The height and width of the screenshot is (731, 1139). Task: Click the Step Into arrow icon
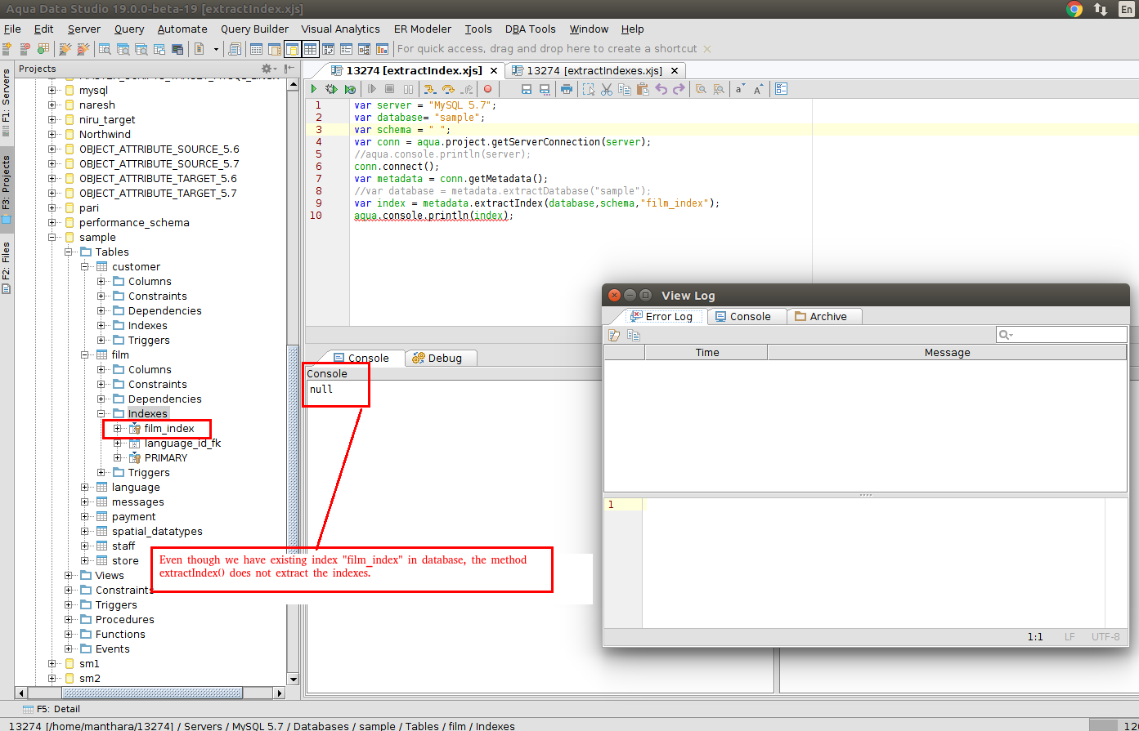tap(428, 89)
